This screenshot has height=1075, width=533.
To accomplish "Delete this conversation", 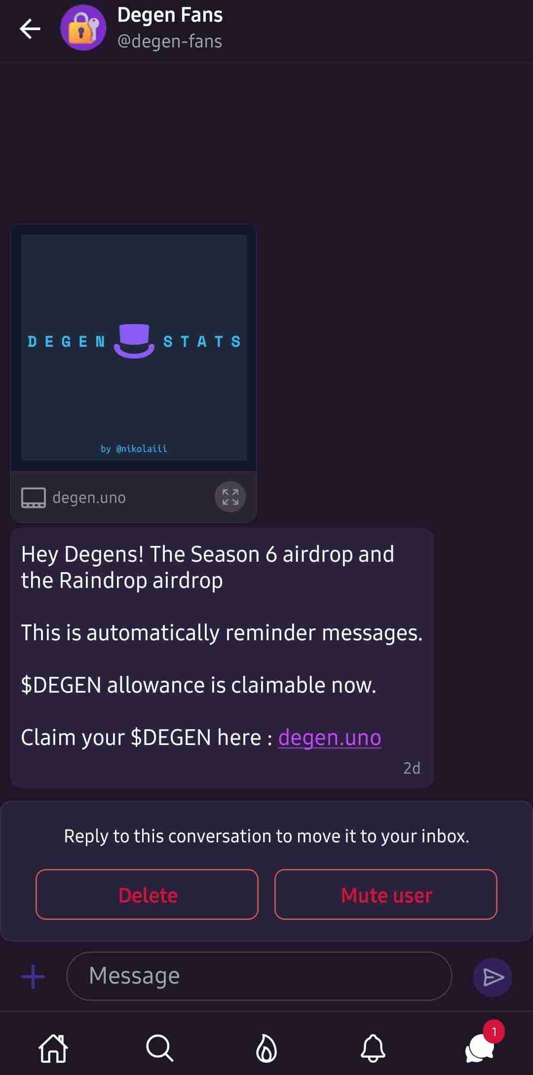I will pos(147,895).
